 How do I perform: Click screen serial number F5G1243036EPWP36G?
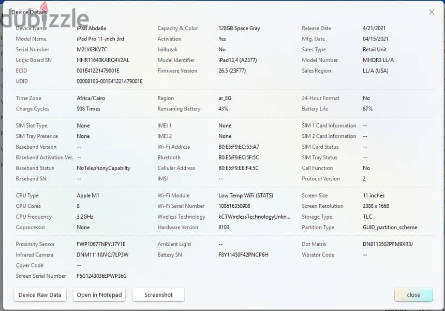point(101,276)
